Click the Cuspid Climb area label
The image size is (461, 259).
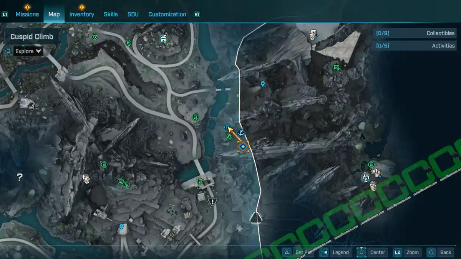pyautogui.click(x=32, y=37)
